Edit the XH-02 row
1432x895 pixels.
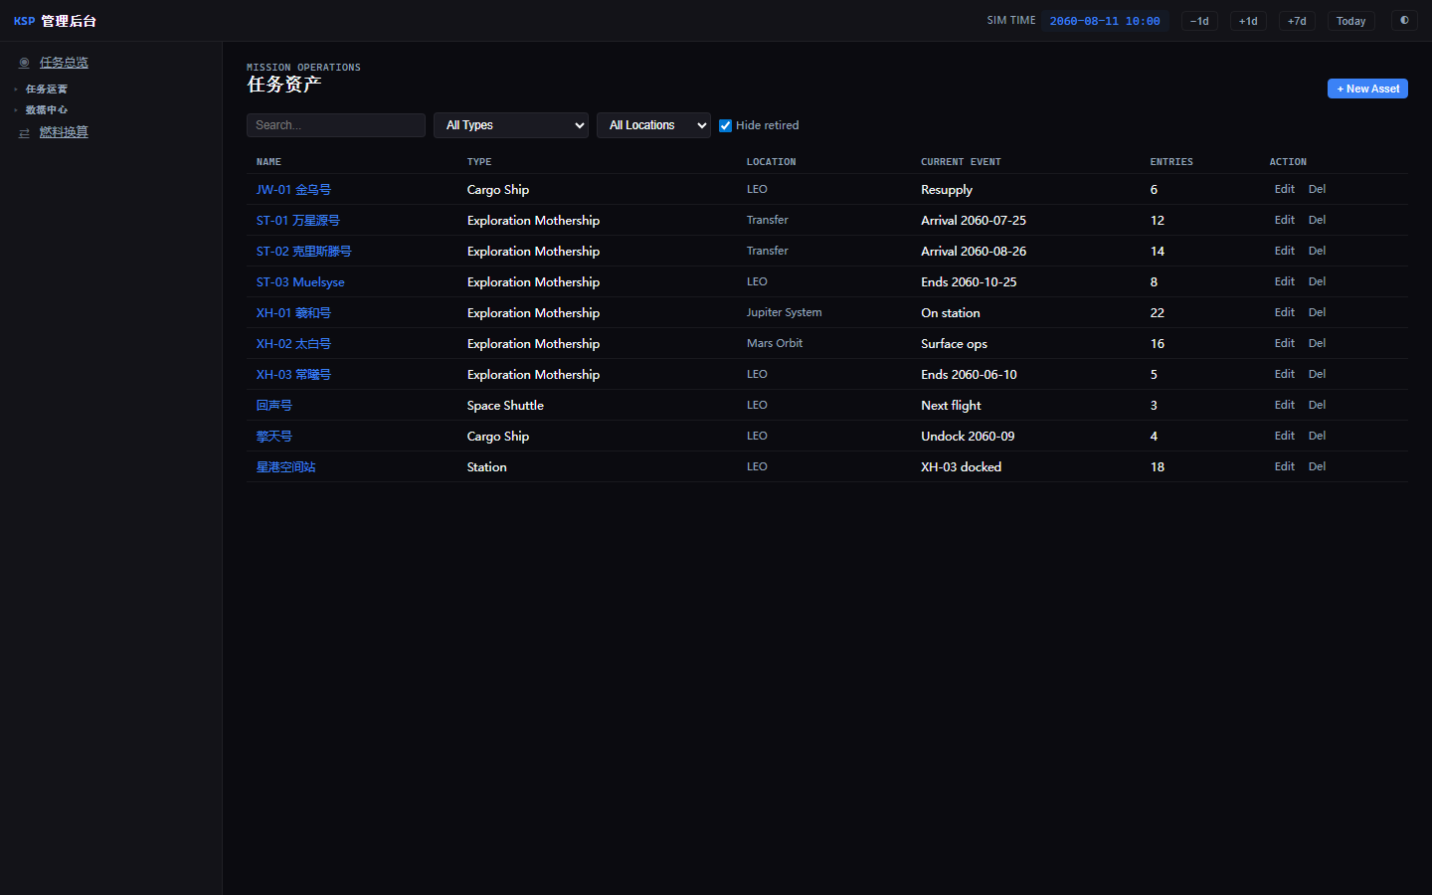1285,343
